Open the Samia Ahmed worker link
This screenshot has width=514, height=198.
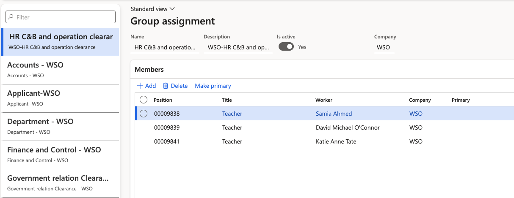(334, 114)
